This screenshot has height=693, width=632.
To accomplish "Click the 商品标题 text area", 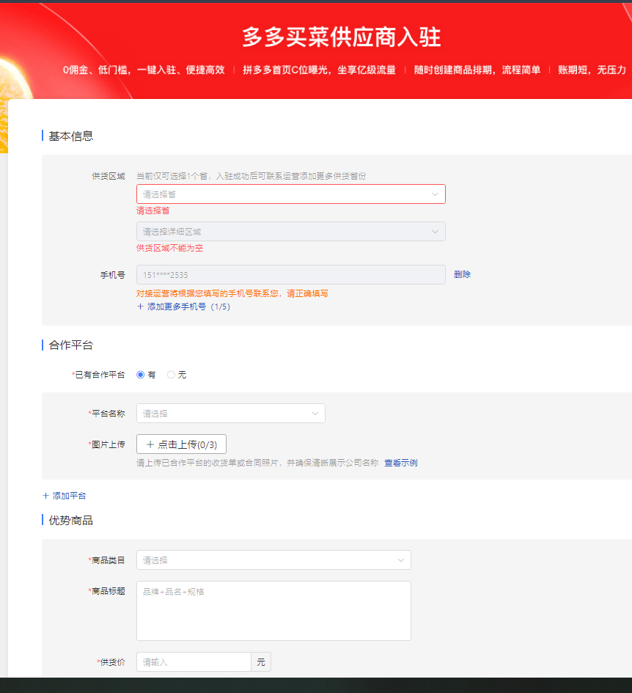I will click(273, 611).
